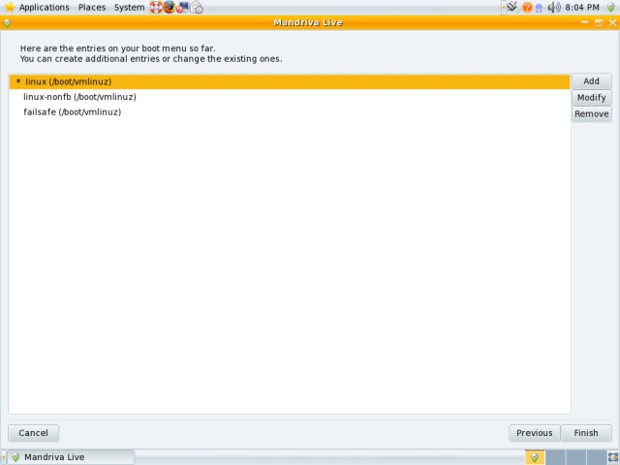Click the Add boot entry button
Image resolution: width=620 pixels, height=465 pixels.
pos(592,81)
